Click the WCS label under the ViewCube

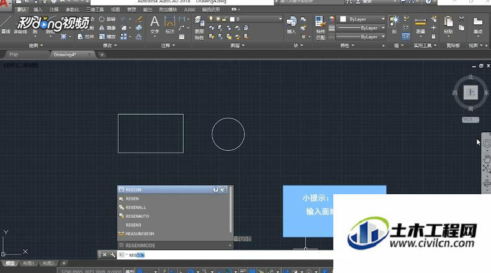tap(471, 120)
